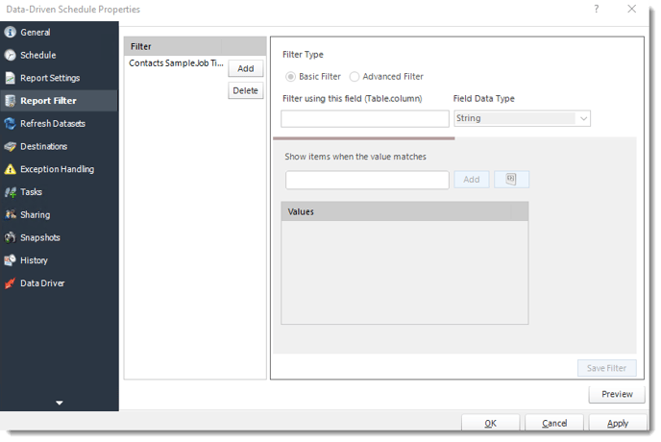Click the Values list header
The height and width of the screenshot is (442, 661).
point(404,211)
